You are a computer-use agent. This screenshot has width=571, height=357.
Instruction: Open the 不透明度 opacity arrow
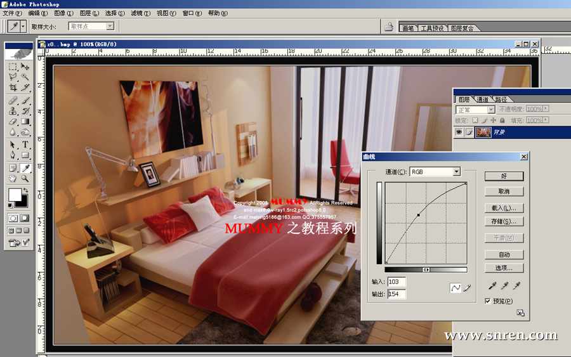[x=546, y=108]
